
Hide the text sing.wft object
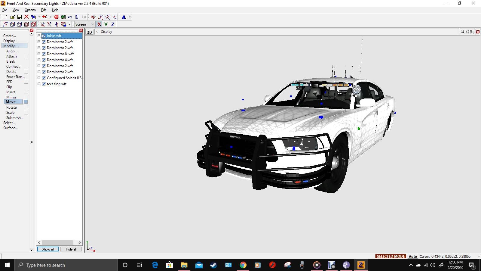[44, 84]
